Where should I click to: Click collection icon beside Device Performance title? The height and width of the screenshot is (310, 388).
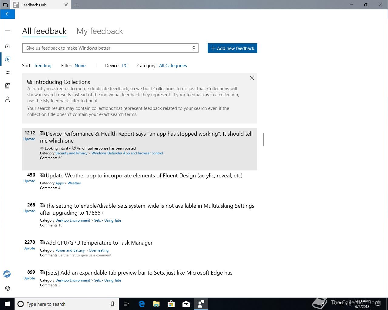click(42, 134)
